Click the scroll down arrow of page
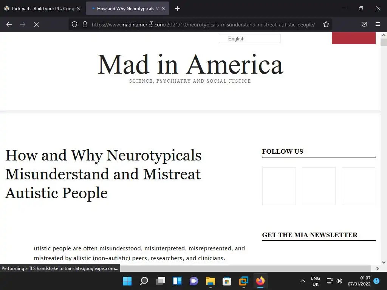Viewport: 387px width, 290px height. point(384,262)
